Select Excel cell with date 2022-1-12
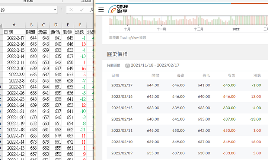The image size is (268, 160). (x=14, y=154)
